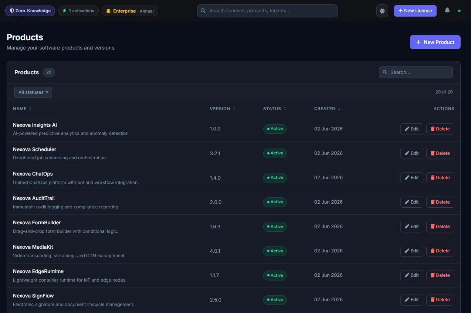This screenshot has height=313, width=471.
Task: Click the 20 of 20 results counter
Action: pos(444,92)
